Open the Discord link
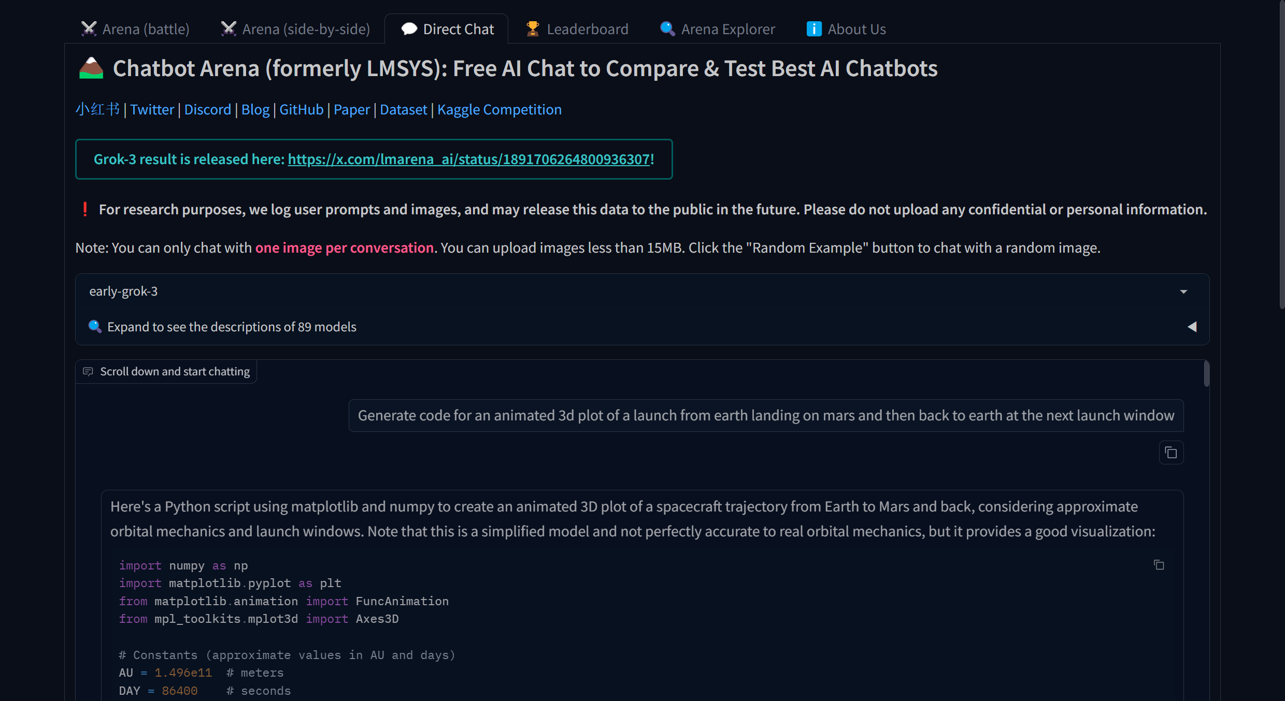The width and height of the screenshot is (1285, 701). click(x=207, y=109)
